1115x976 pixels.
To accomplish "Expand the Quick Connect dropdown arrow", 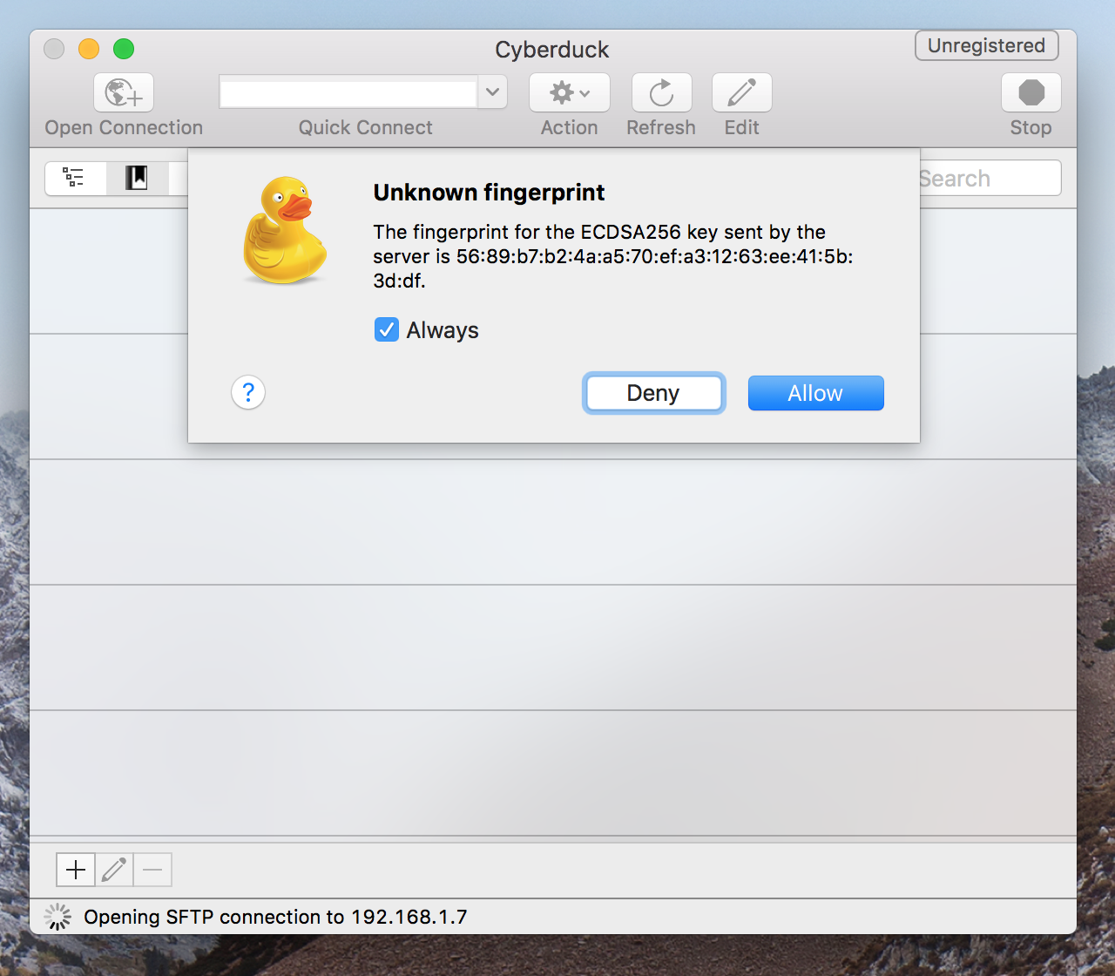I will tap(492, 91).
